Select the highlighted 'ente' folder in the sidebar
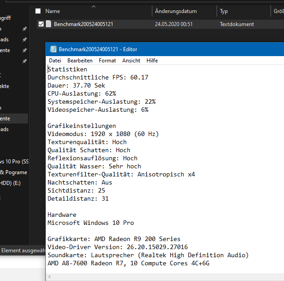 coord(14,119)
